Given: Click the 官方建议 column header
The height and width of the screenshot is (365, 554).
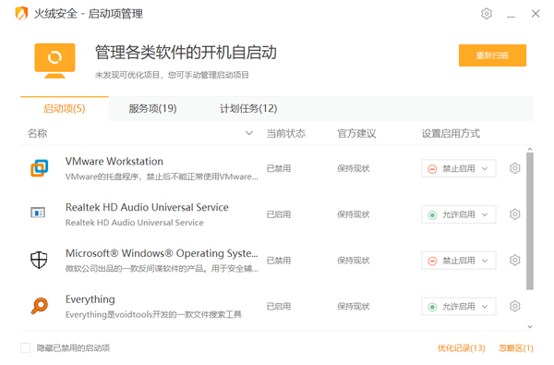Looking at the screenshot, I should pos(356,134).
